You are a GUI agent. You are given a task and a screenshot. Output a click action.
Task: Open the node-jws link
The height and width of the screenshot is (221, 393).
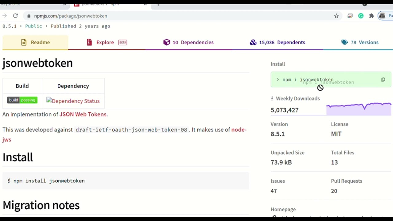(239, 130)
